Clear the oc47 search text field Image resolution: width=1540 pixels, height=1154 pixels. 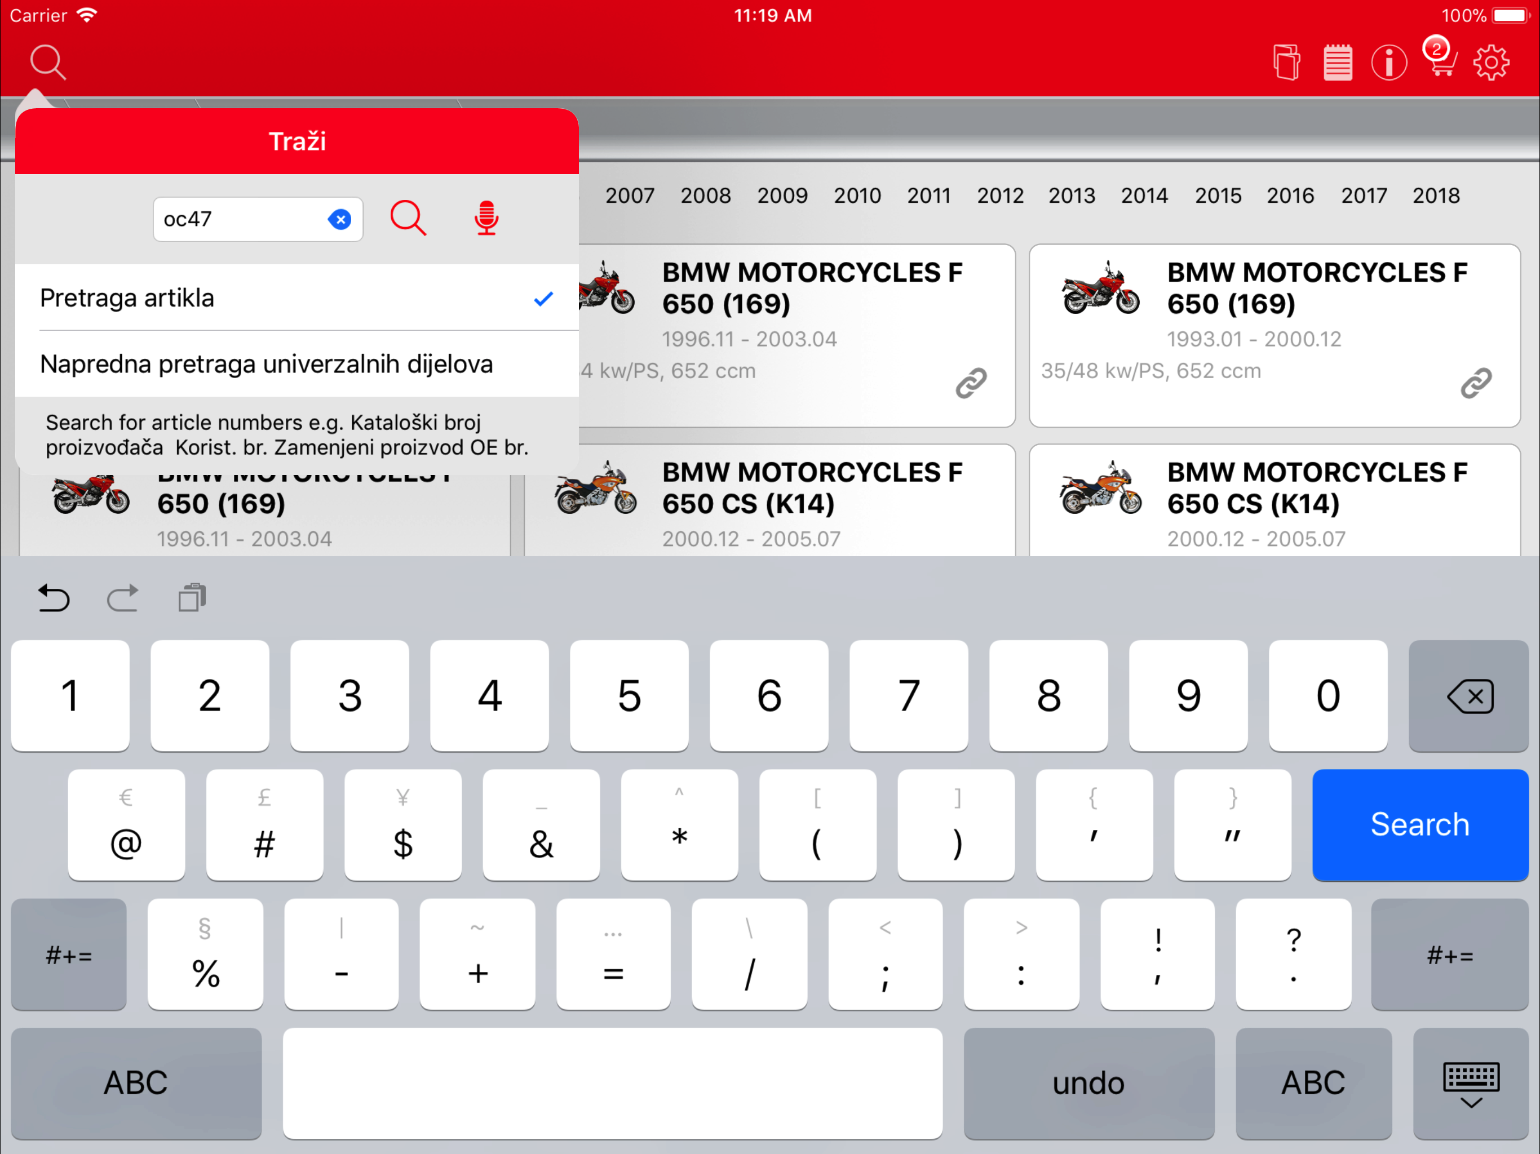[x=340, y=219]
